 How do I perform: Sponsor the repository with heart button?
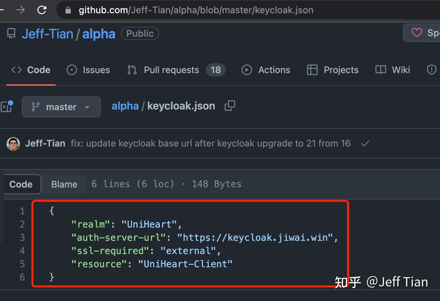[x=417, y=33]
